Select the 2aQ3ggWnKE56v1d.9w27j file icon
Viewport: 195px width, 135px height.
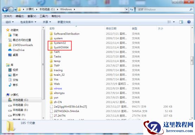pos(51,106)
